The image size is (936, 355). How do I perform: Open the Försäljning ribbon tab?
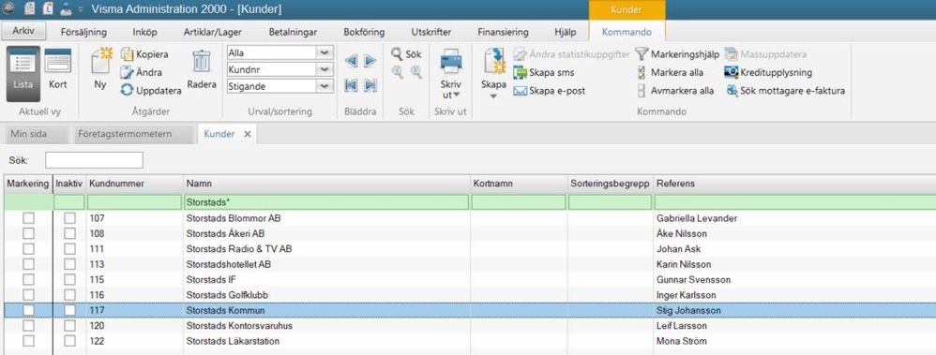pos(83,32)
